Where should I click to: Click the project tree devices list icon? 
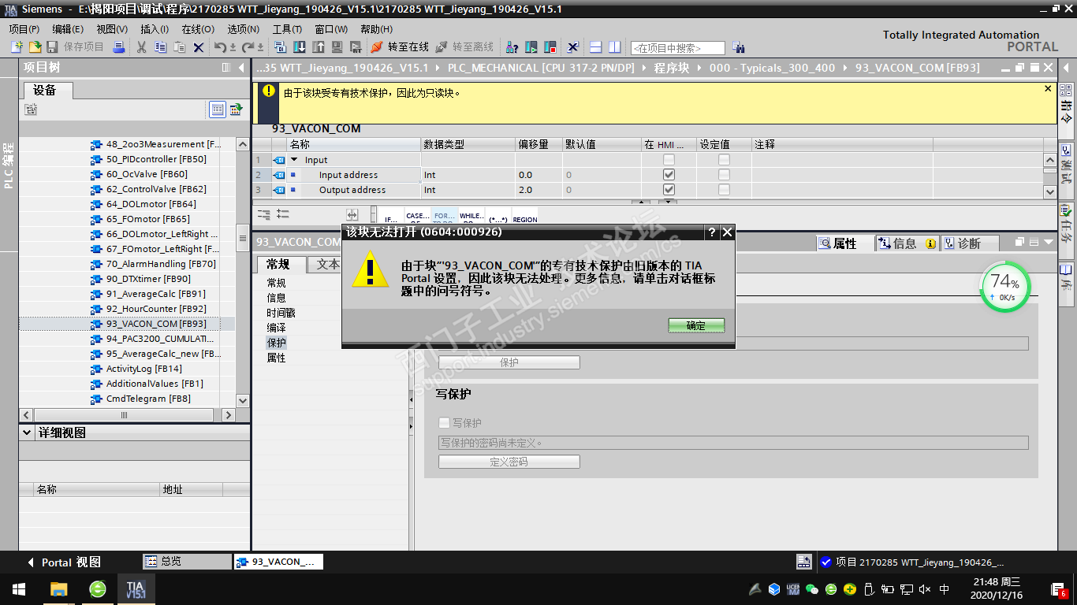pyautogui.click(x=218, y=109)
